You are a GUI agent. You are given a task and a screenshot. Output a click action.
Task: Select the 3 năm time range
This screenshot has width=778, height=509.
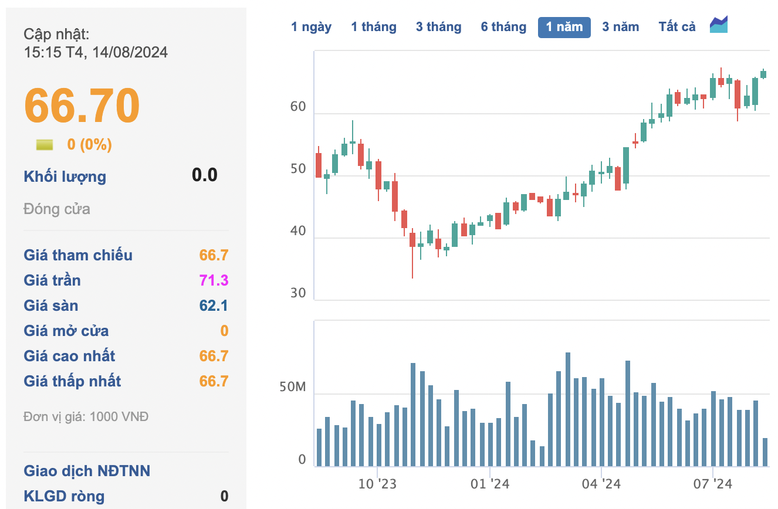621,27
